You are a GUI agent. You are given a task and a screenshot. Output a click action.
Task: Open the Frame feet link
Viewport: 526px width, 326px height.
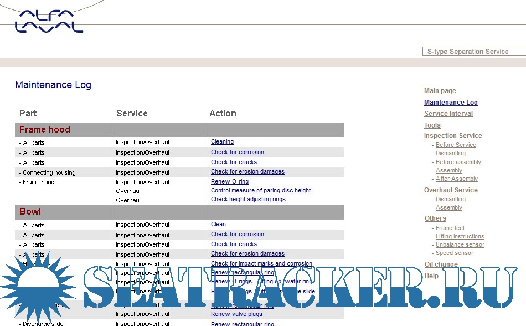pyautogui.click(x=450, y=228)
